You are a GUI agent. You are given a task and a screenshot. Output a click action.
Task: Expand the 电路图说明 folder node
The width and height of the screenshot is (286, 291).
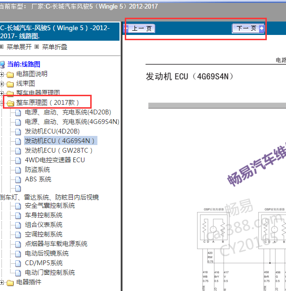point(1,74)
